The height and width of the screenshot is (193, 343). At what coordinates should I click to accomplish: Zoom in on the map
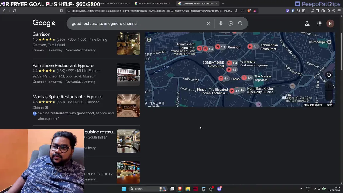(329, 86)
